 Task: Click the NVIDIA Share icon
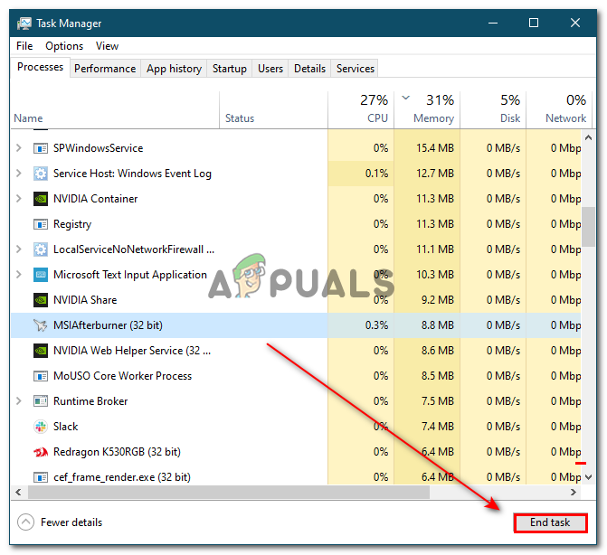click(41, 300)
